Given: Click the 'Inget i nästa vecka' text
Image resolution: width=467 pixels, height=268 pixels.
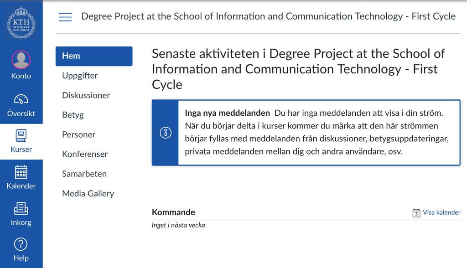Looking at the screenshot, I should [178, 225].
